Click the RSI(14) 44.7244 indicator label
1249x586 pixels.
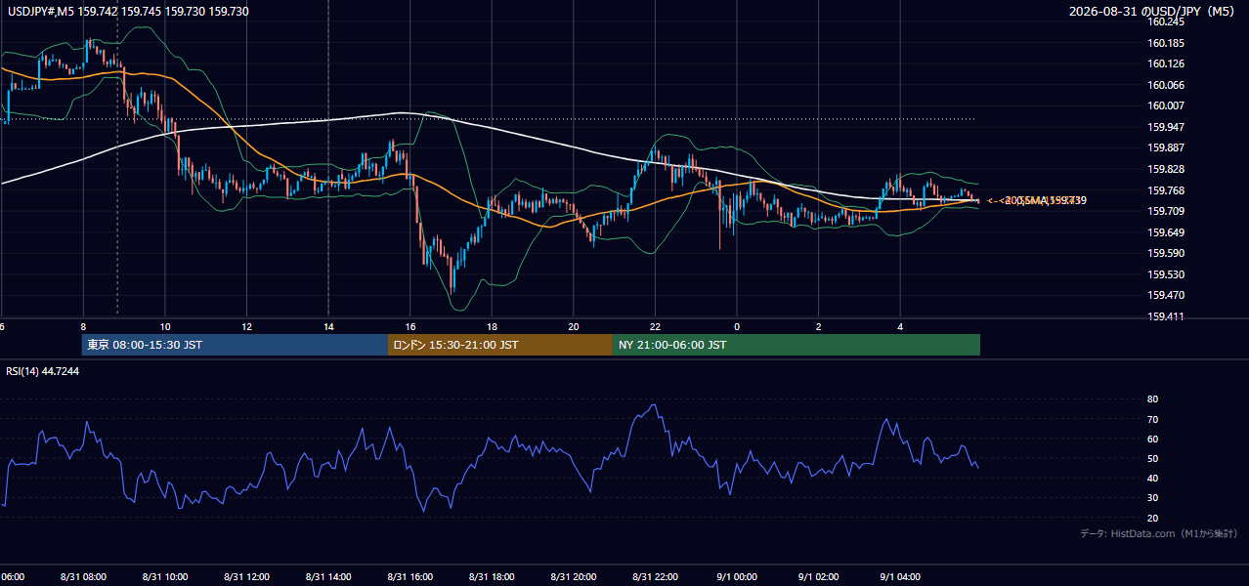[x=43, y=371]
